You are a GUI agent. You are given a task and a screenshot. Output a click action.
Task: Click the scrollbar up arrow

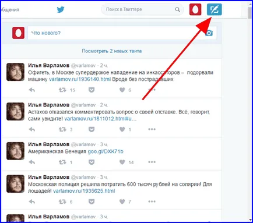[x=250, y=4]
